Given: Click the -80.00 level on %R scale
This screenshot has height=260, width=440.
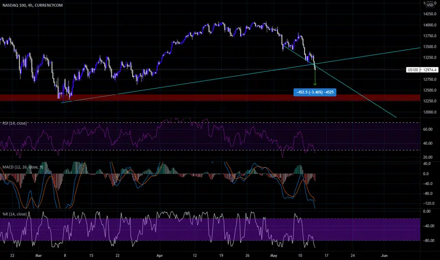Looking at the screenshot, I should pyautogui.click(x=428, y=241).
